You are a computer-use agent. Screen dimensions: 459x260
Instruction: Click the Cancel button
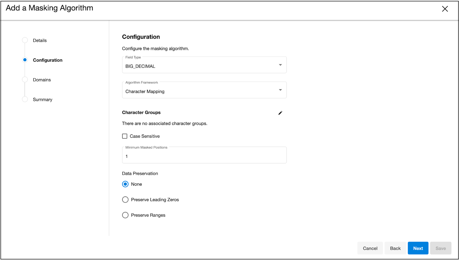(370, 248)
